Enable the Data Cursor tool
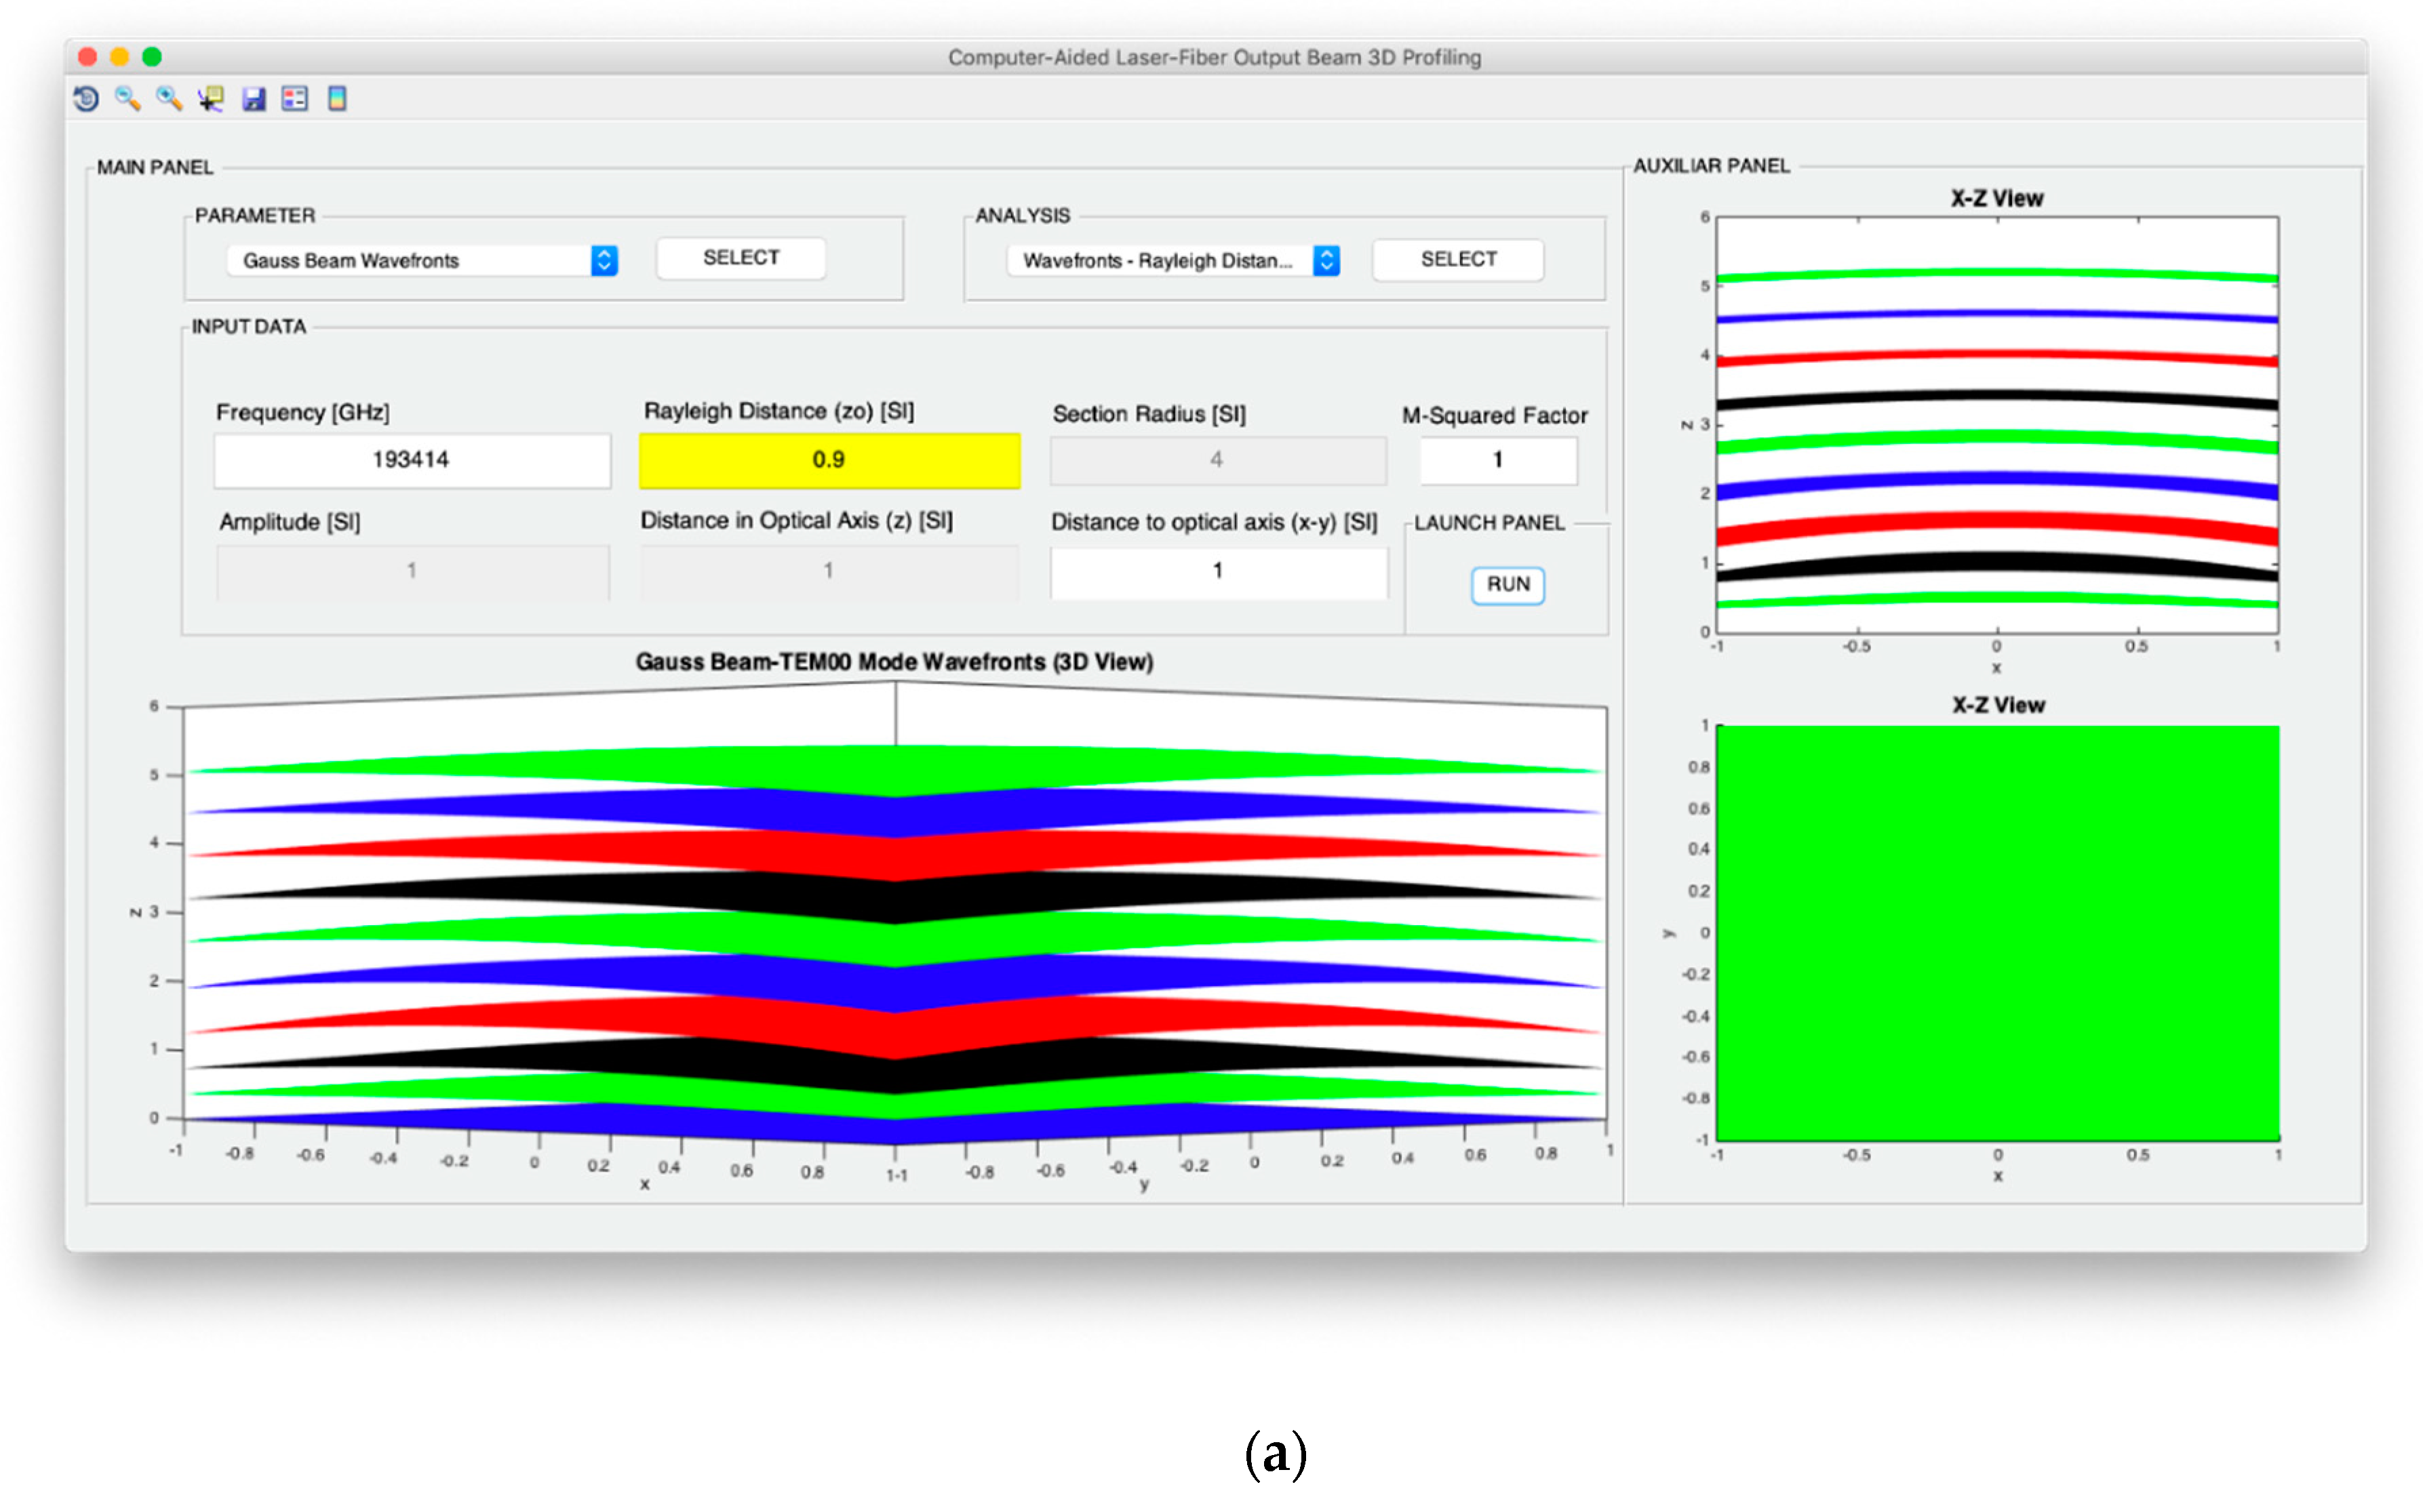Image resolution: width=2423 pixels, height=1512 pixels. [210, 98]
